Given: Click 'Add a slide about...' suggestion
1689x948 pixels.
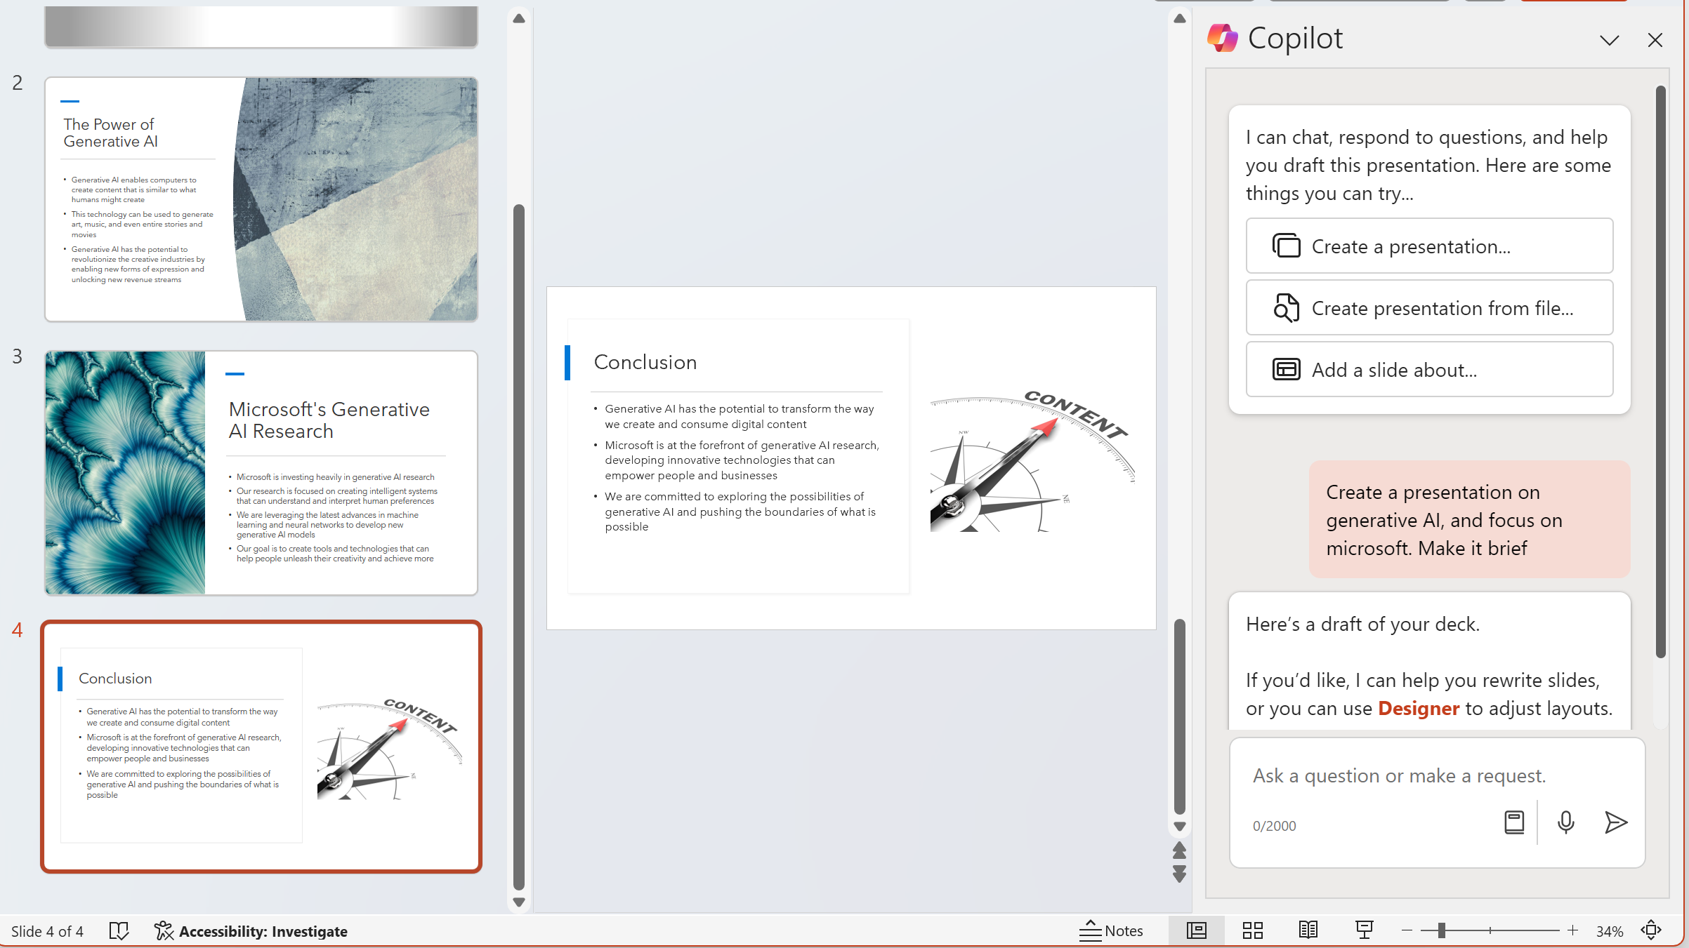Looking at the screenshot, I should pyautogui.click(x=1429, y=370).
